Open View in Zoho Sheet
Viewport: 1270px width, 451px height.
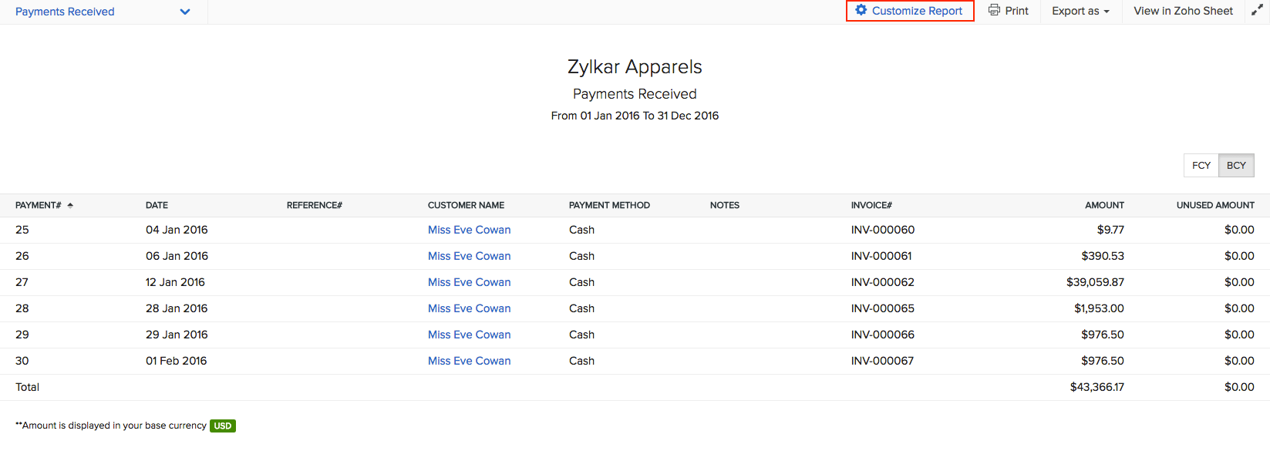tap(1183, 11)
